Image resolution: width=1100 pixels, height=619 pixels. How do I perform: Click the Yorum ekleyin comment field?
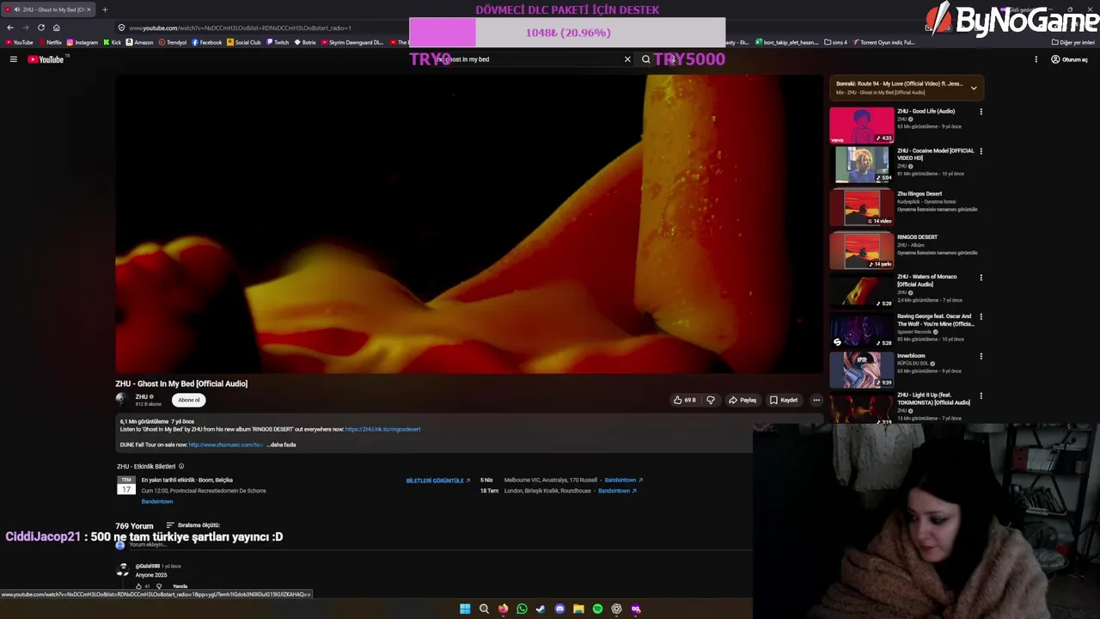[148, 545]
